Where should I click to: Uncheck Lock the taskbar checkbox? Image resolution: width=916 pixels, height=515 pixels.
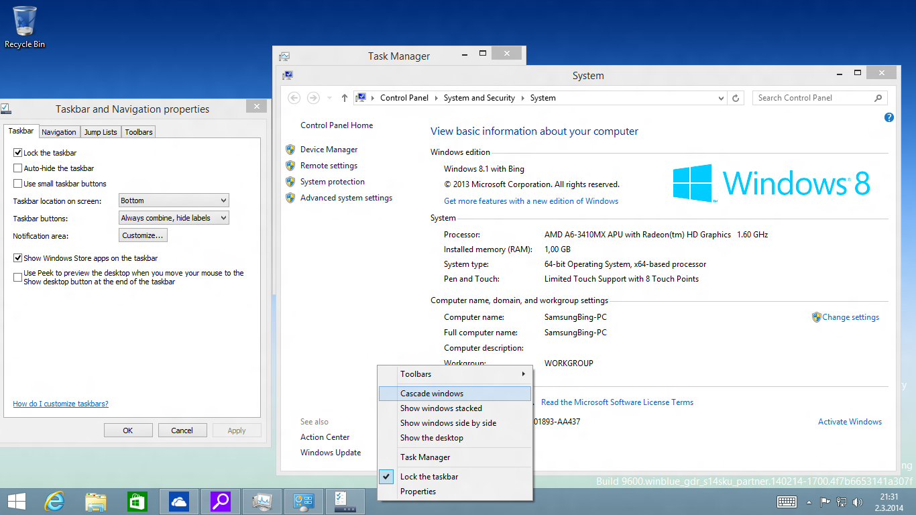pos(18,153)
